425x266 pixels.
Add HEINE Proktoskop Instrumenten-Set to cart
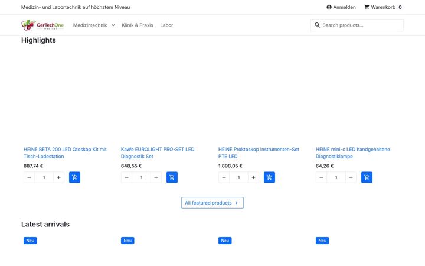pyautogui.click(x=269, y=177)
